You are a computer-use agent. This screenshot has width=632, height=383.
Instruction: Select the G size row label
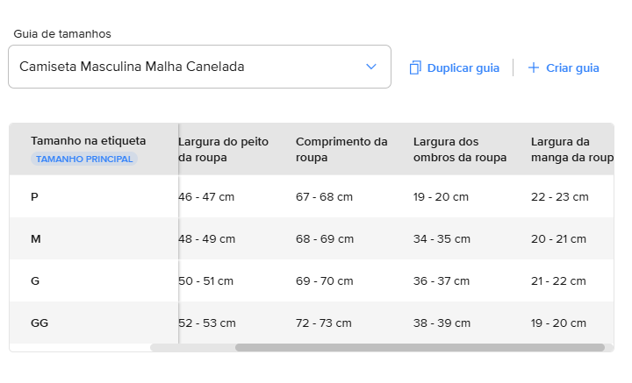[35, 280]
